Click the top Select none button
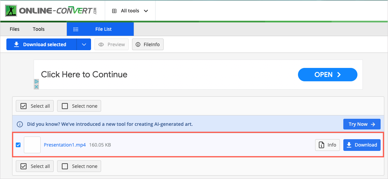This screenshot has height=179, width=388. pos(79,106)
